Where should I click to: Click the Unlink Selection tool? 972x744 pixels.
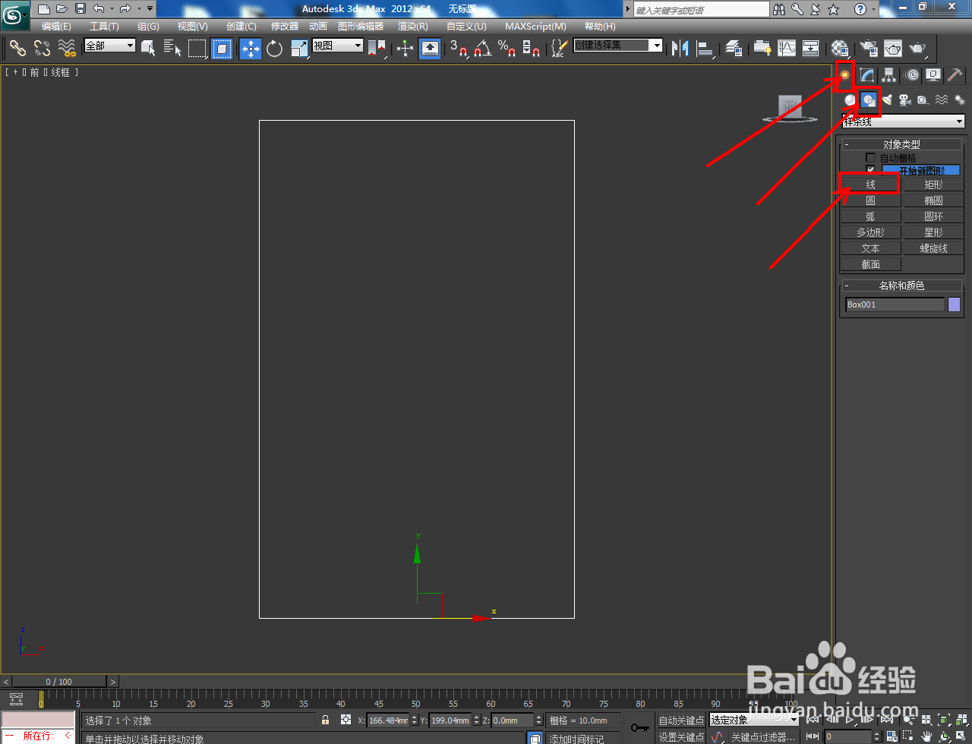pos(42,48)
